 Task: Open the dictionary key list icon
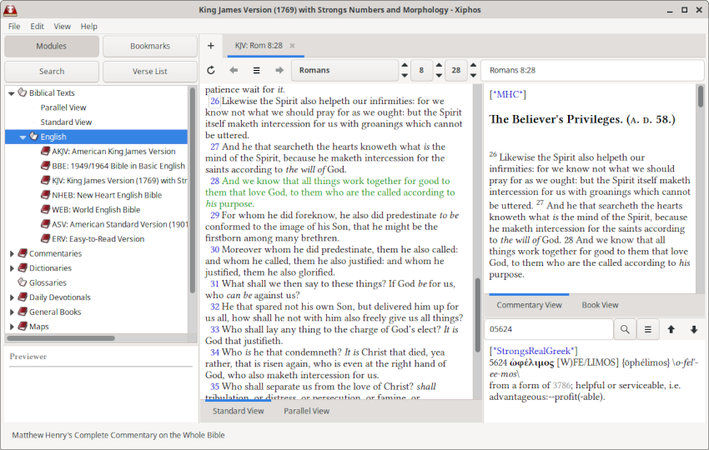648,329
